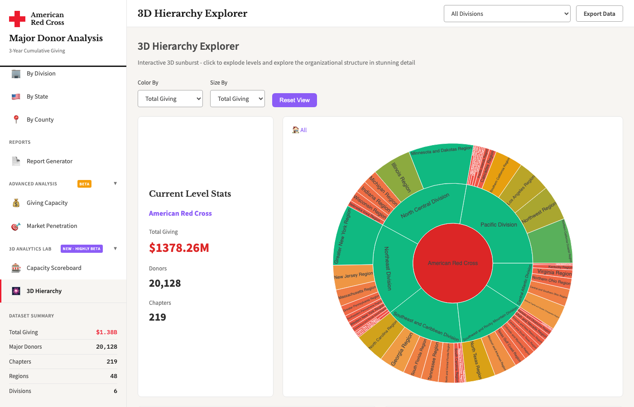Click the Tennessee Region segment
This screenshot has height=407, width=634.
[x=433, y=361]
